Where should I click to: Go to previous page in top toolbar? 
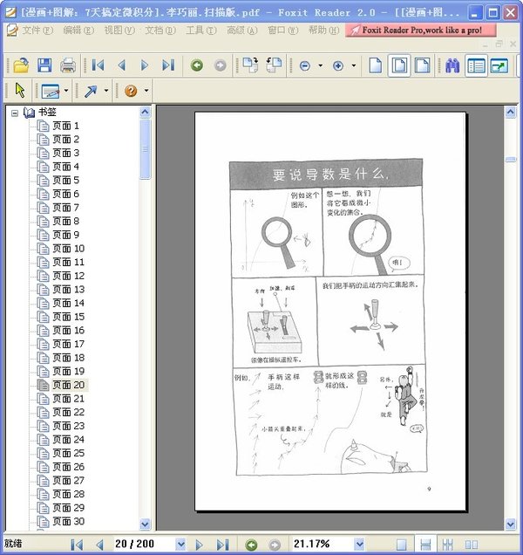point(122,65)
